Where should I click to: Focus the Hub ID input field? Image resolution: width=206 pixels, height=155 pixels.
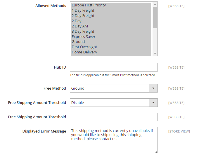coord(114,67)
